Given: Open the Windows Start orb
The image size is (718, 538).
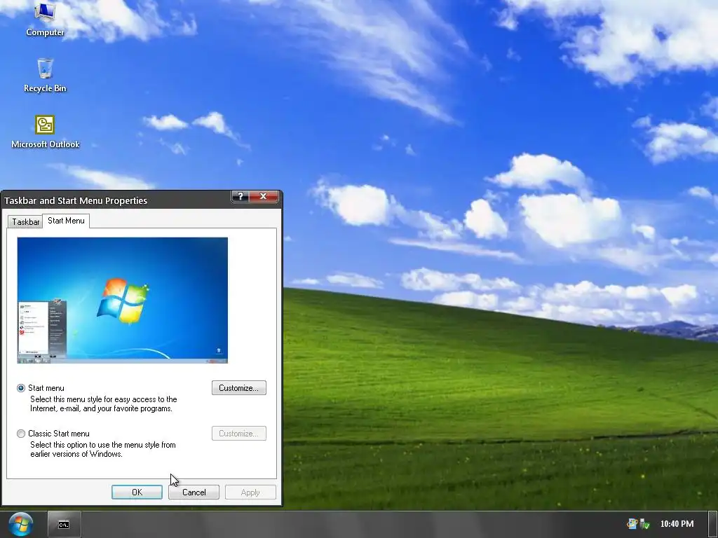Looking at the screenshot, I should pos(20,524).
